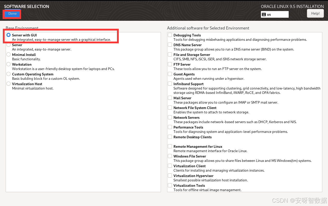Enable the Mail Server checkbox
Viewport: 328px width, 206px height.
[170, 98]
